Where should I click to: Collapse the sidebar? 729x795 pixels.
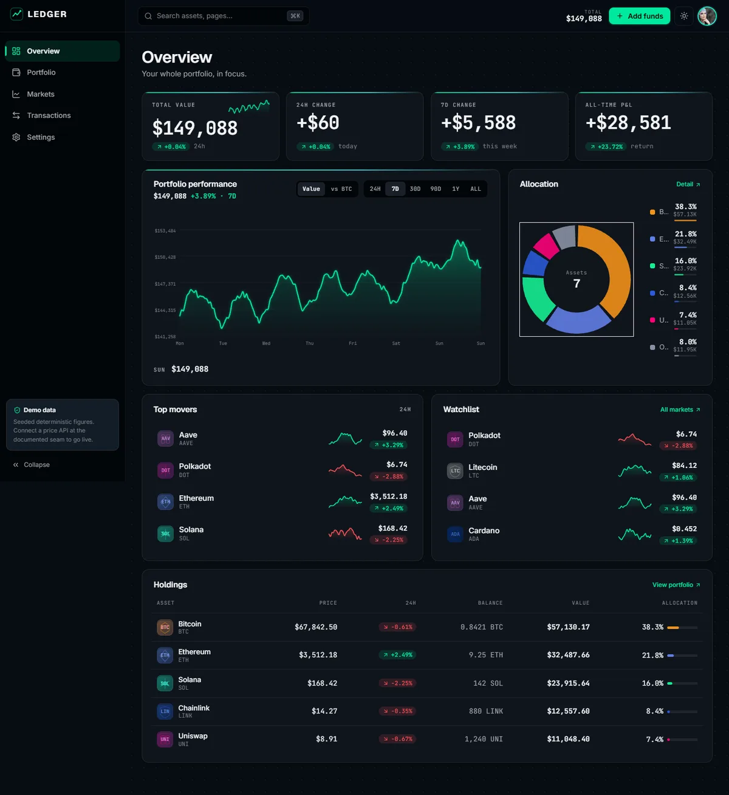point(32,465)
